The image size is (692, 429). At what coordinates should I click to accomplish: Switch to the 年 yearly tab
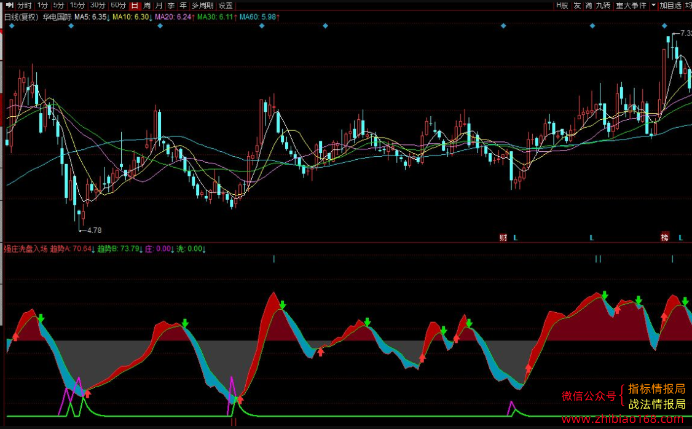(183, 6)
